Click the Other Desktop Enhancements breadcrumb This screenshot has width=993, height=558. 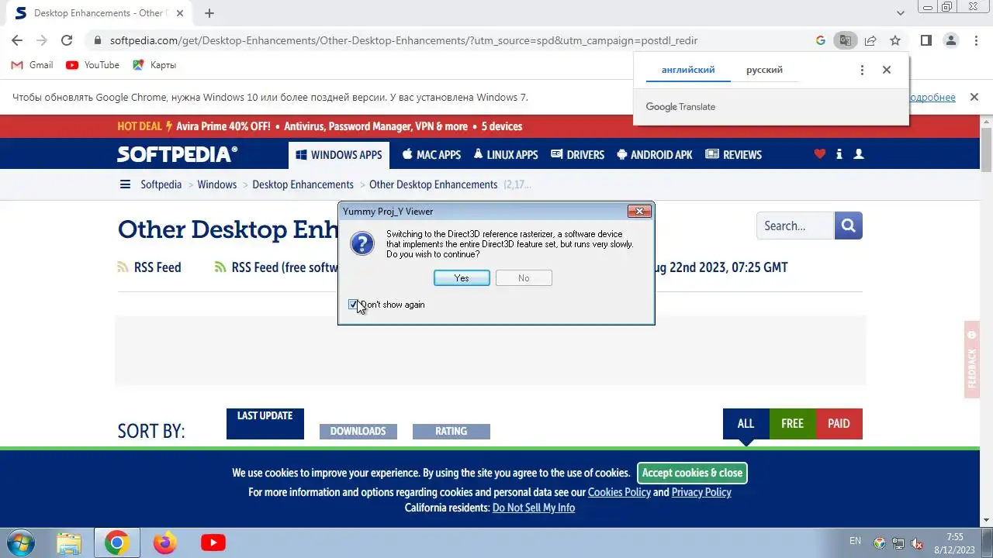pos(433,184)
